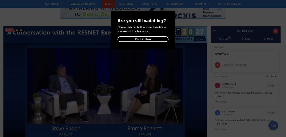Expand replies under Leo Jansen's message
Viewport: 286px width, 137px height.
pyautogui.click(x=221, y=129)
